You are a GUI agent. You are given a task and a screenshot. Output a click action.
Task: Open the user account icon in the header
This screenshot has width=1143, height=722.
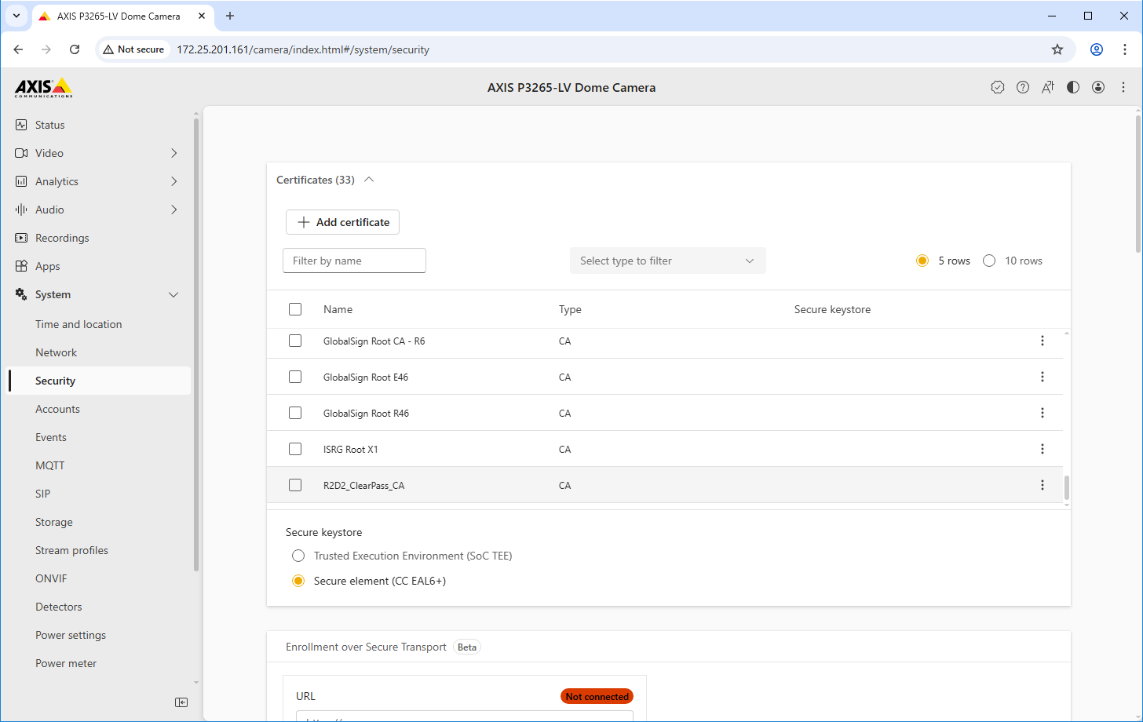tap(1097, 87)
